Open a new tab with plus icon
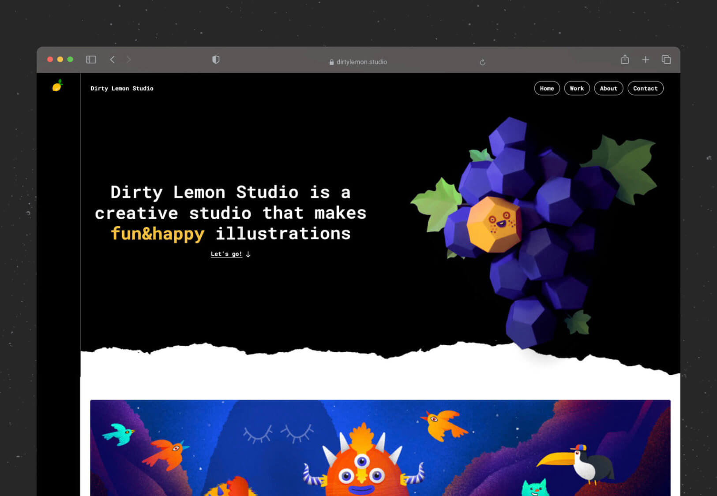 pos(646,60)
